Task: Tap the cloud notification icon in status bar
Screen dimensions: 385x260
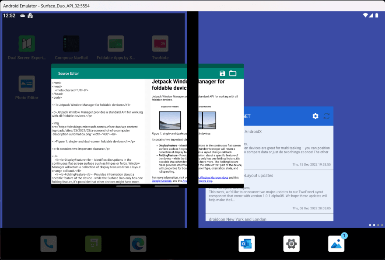Action: [23, 15]
